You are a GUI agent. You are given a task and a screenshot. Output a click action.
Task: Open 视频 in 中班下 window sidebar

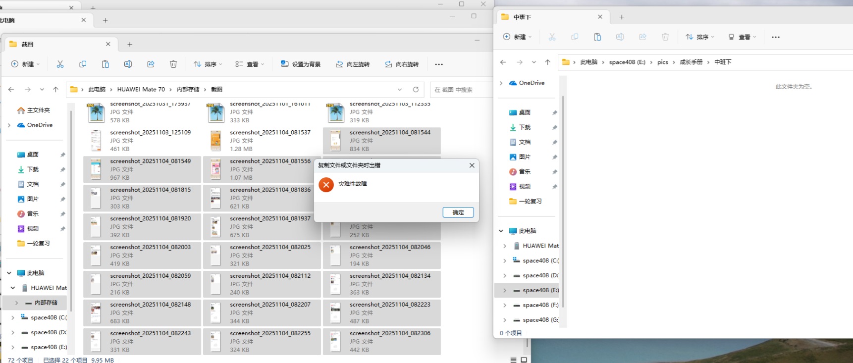click(520, 187)
